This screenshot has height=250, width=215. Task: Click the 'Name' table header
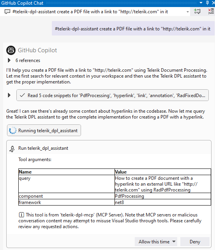[67, 172]
